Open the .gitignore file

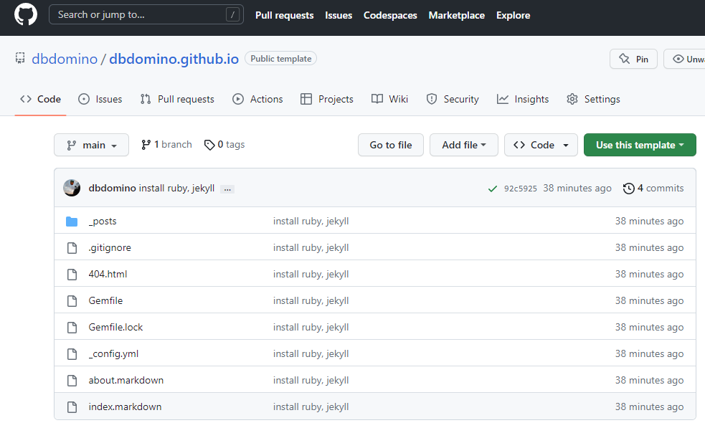tap(110, 248)
